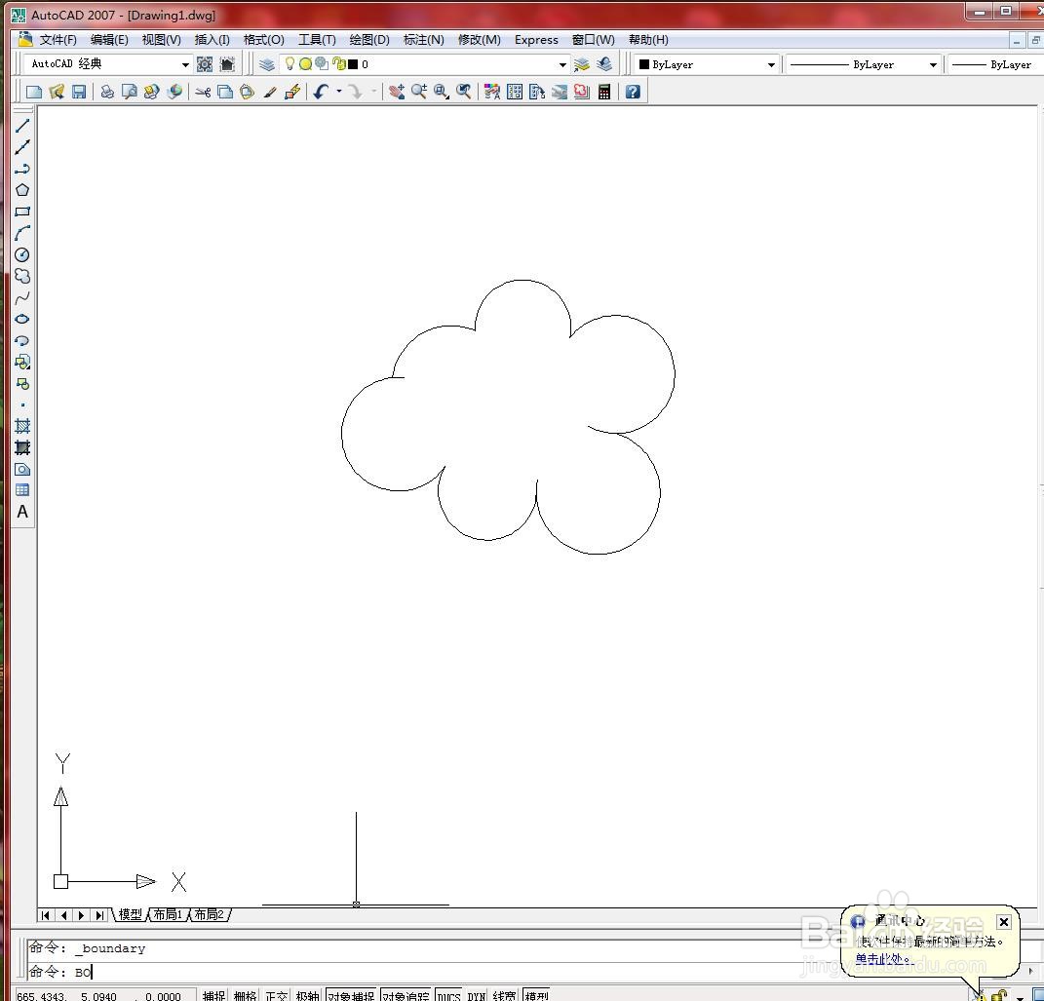This screenshot has height=1001, width=1044.
Task: Select the Multiline Text tool
Action: [x=22, y=512]
